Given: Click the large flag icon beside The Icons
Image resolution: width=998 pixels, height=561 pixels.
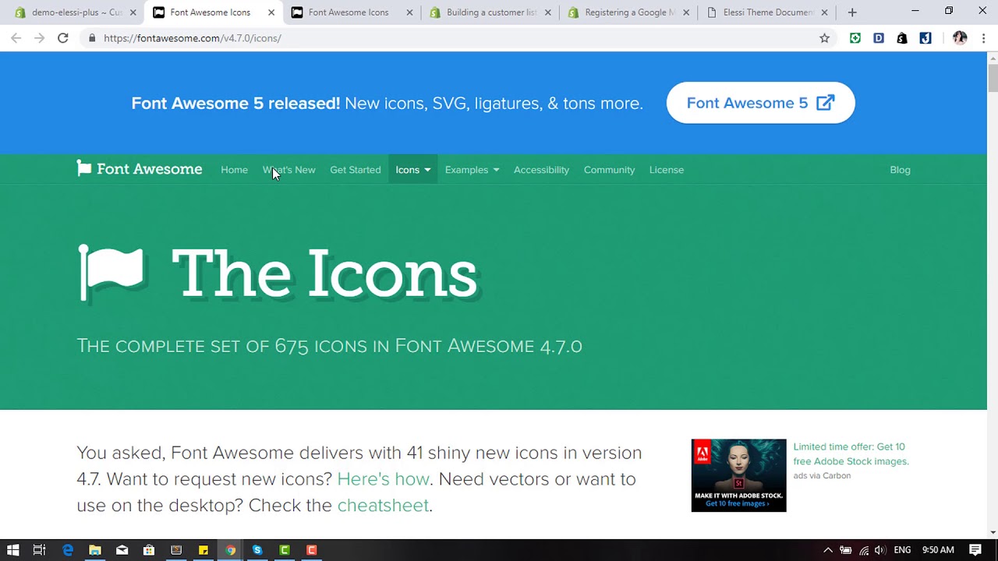Looking at the screenshot, I should (111, 273).
